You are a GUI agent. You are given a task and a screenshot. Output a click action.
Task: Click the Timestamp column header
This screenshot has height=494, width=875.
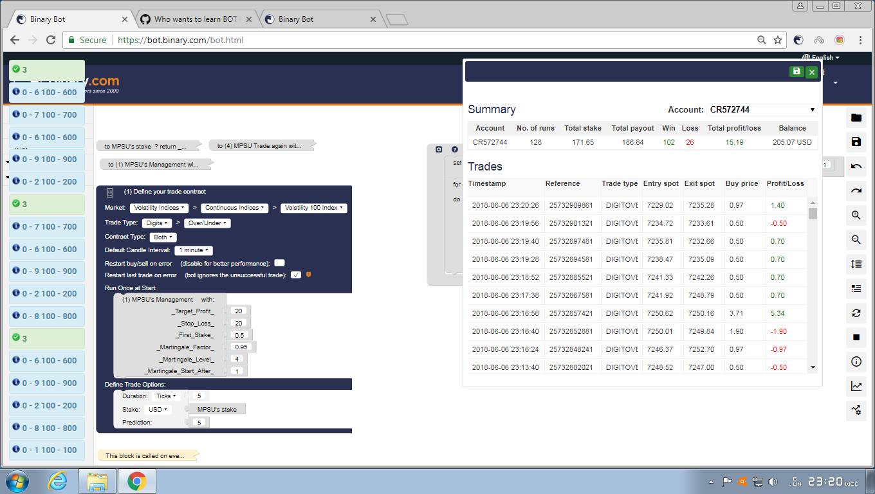(x=487, y=183)
